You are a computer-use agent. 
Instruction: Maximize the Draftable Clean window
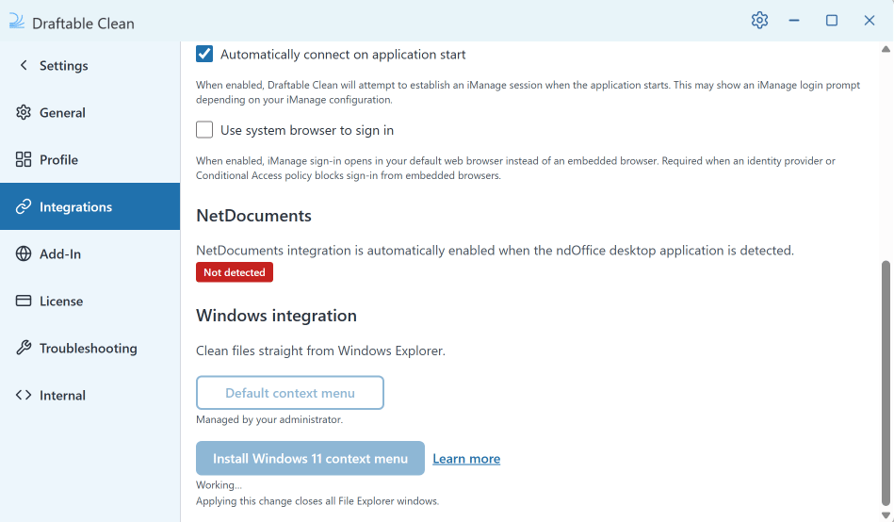832,21
